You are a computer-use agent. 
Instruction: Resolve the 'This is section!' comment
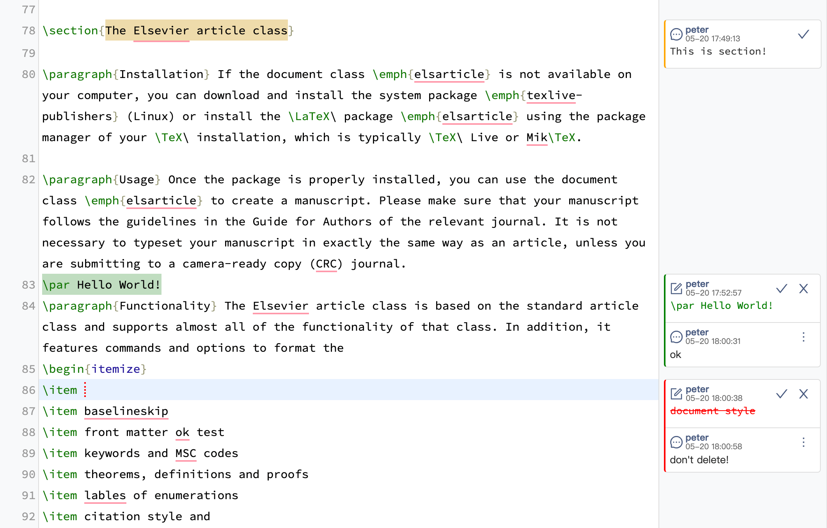[x=803, y=35]
